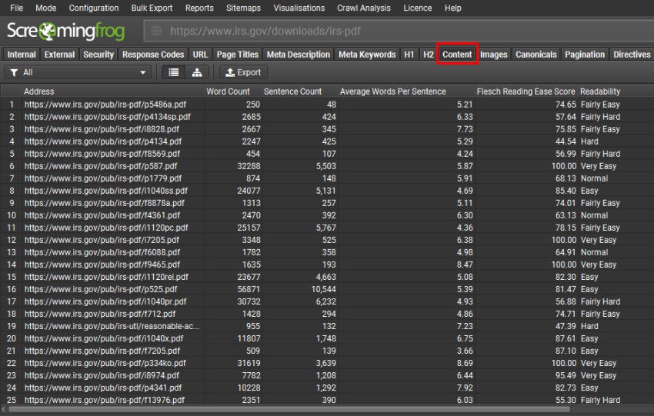
Task: Select the Content tab
Action: coord(457,55)
